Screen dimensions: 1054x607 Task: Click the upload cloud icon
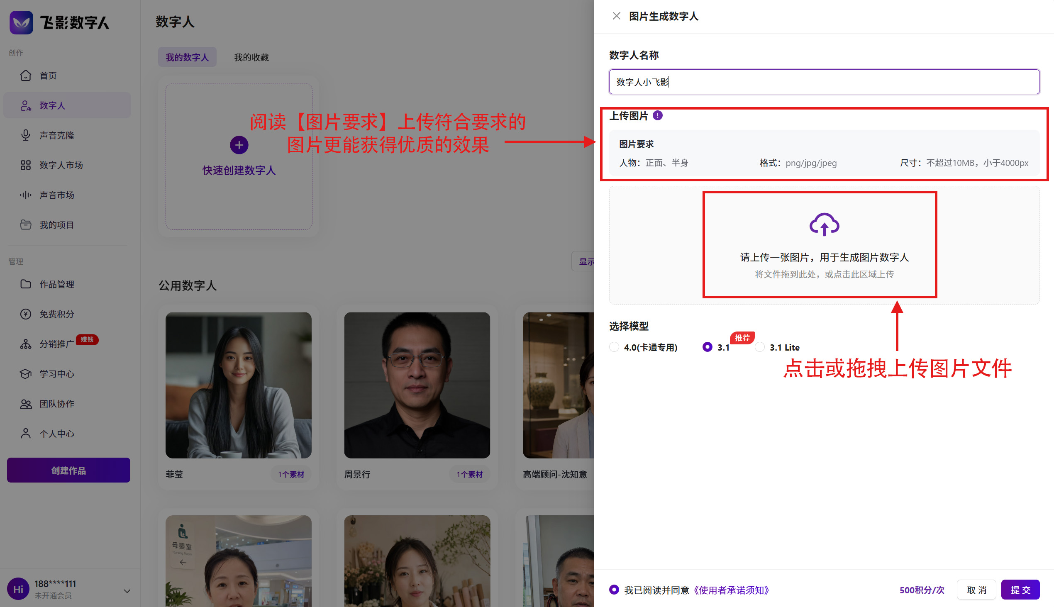point(824,224)
